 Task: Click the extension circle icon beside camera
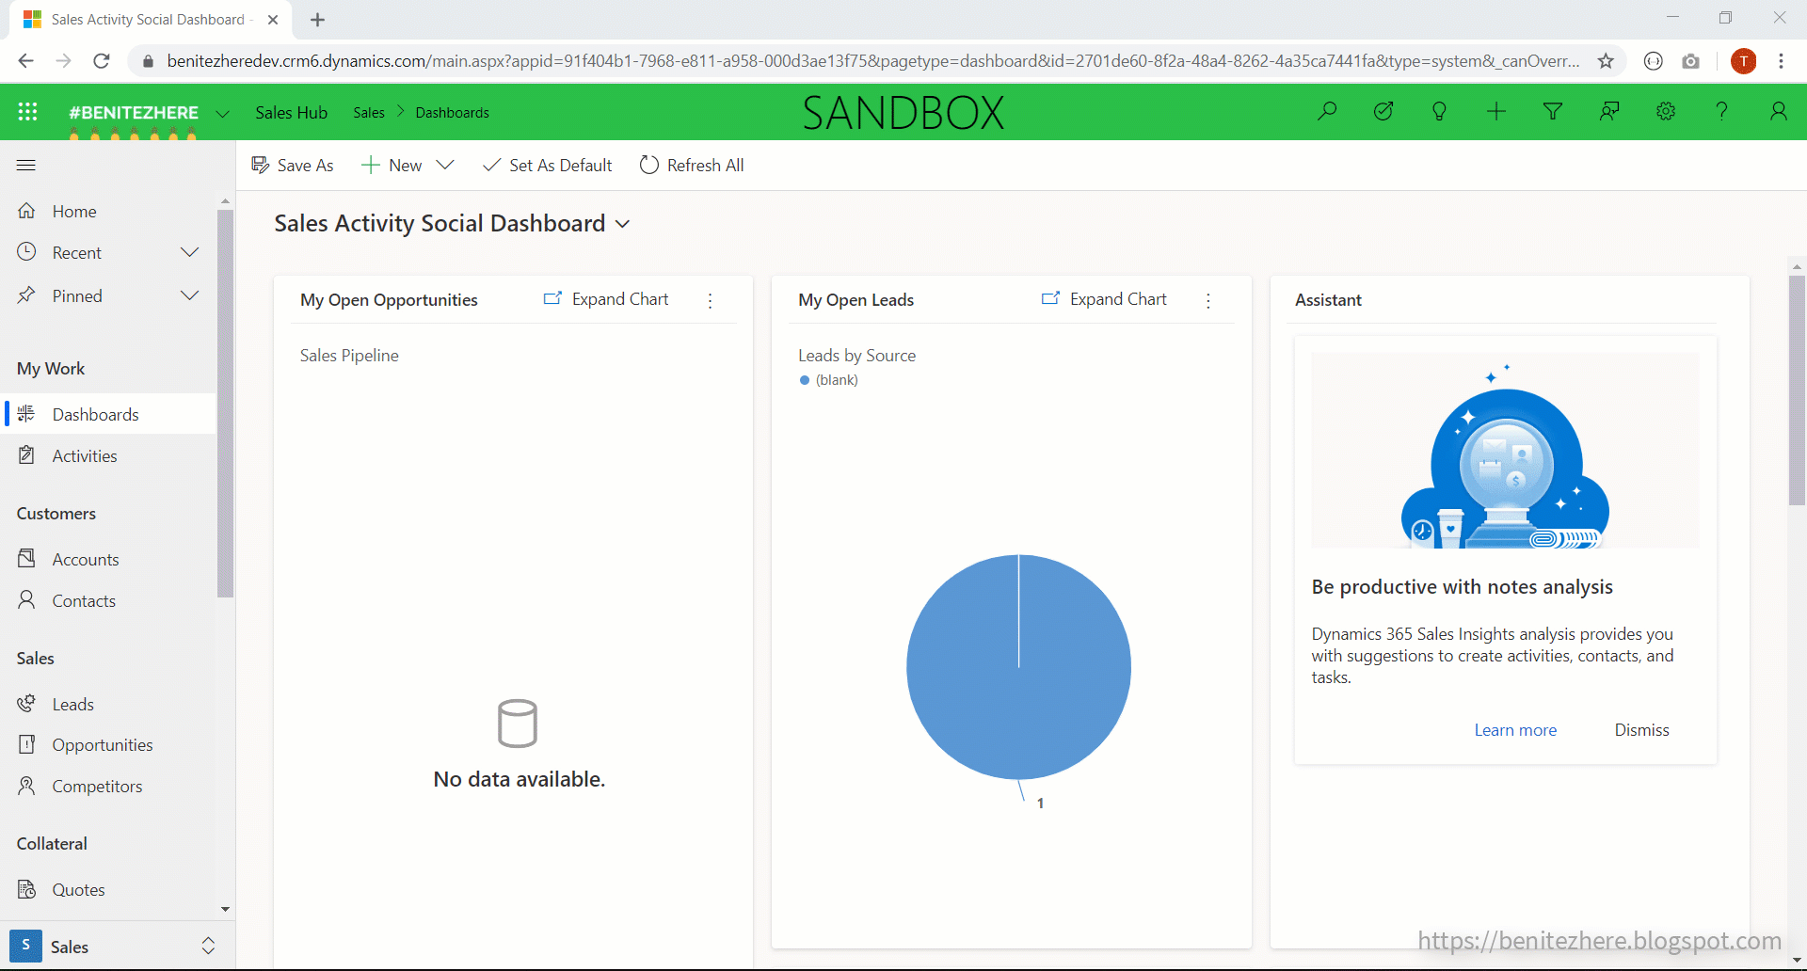(x=1653, y=61)
